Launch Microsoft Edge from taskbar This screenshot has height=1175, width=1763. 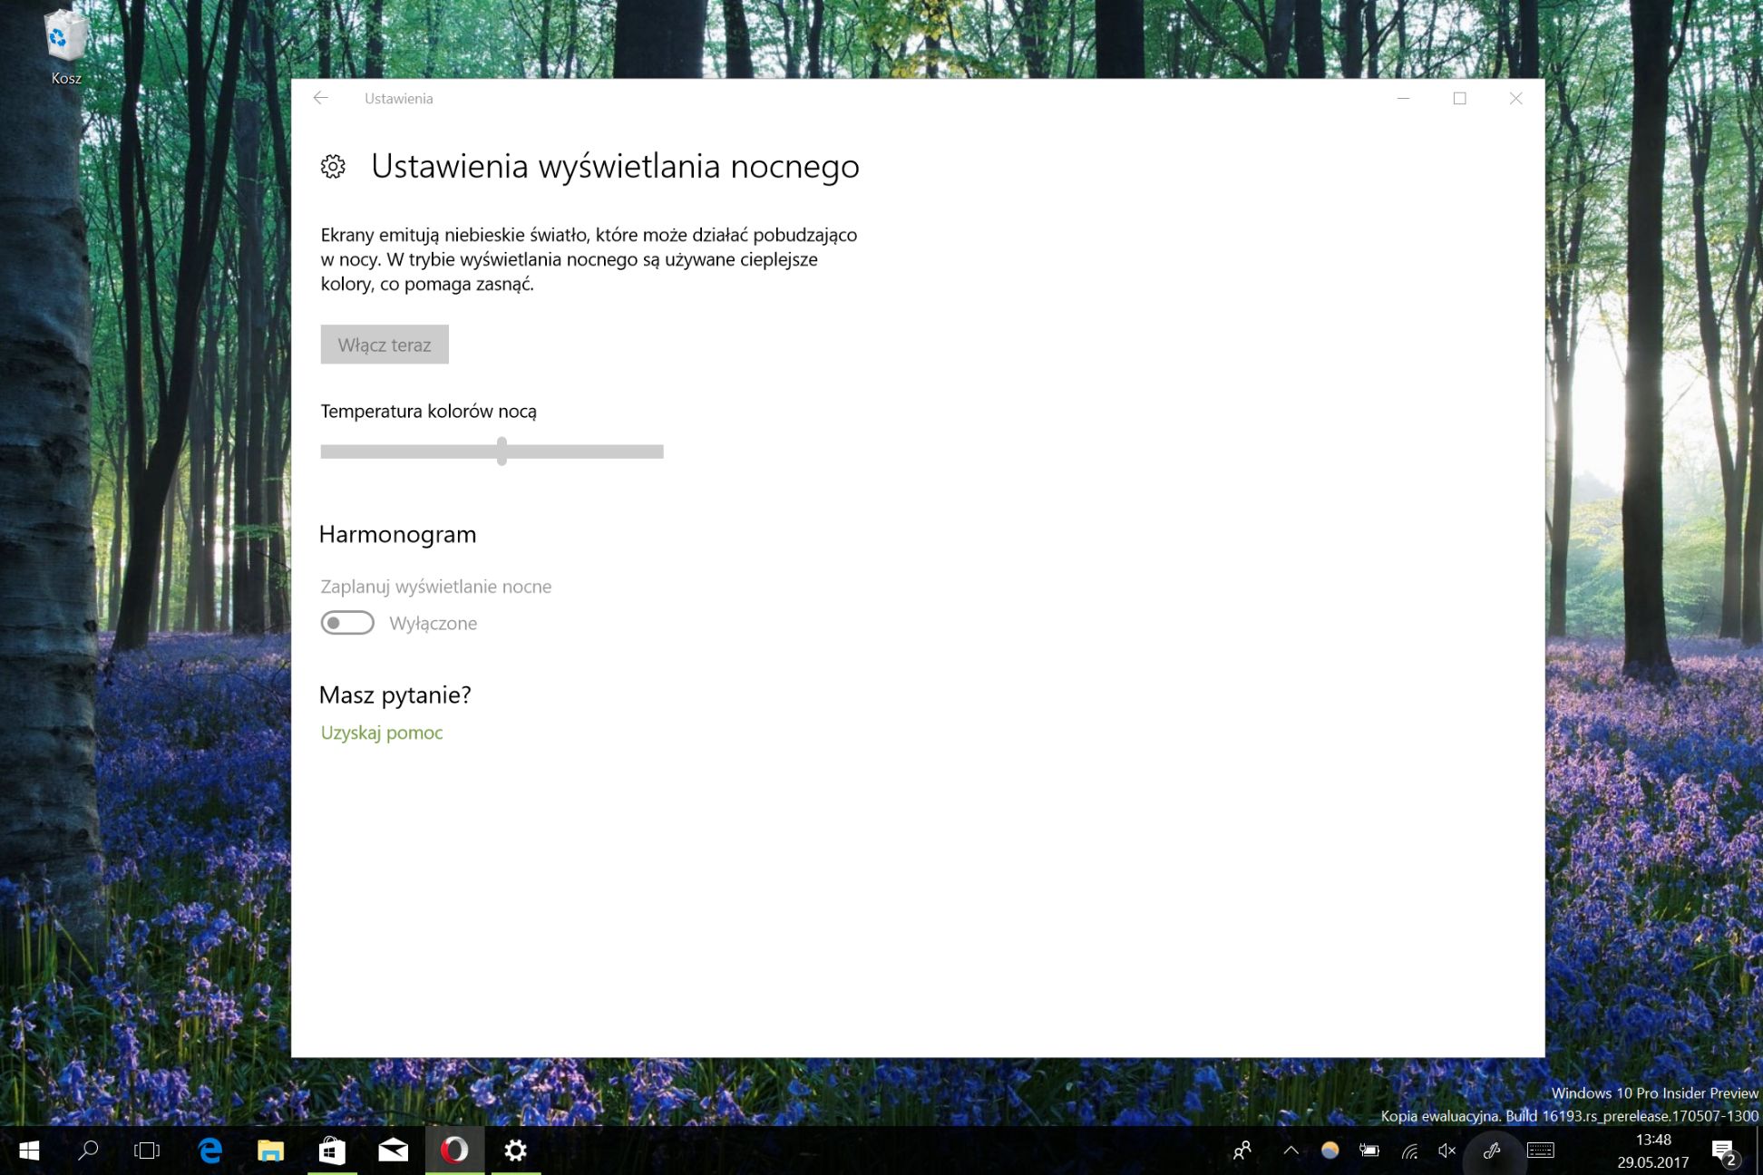[210, 1151]
